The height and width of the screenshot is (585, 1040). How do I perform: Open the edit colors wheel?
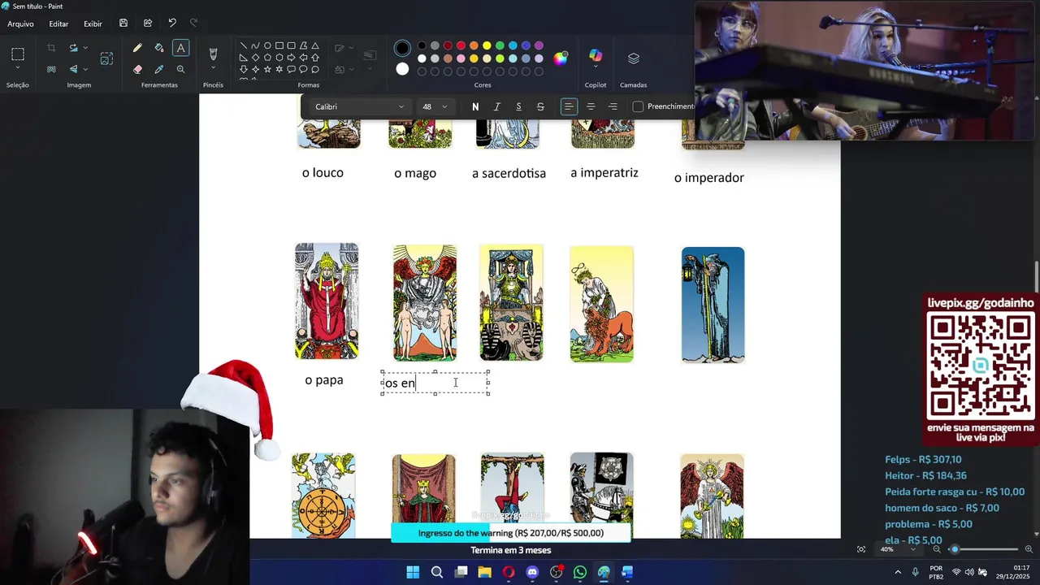point(561,58)
